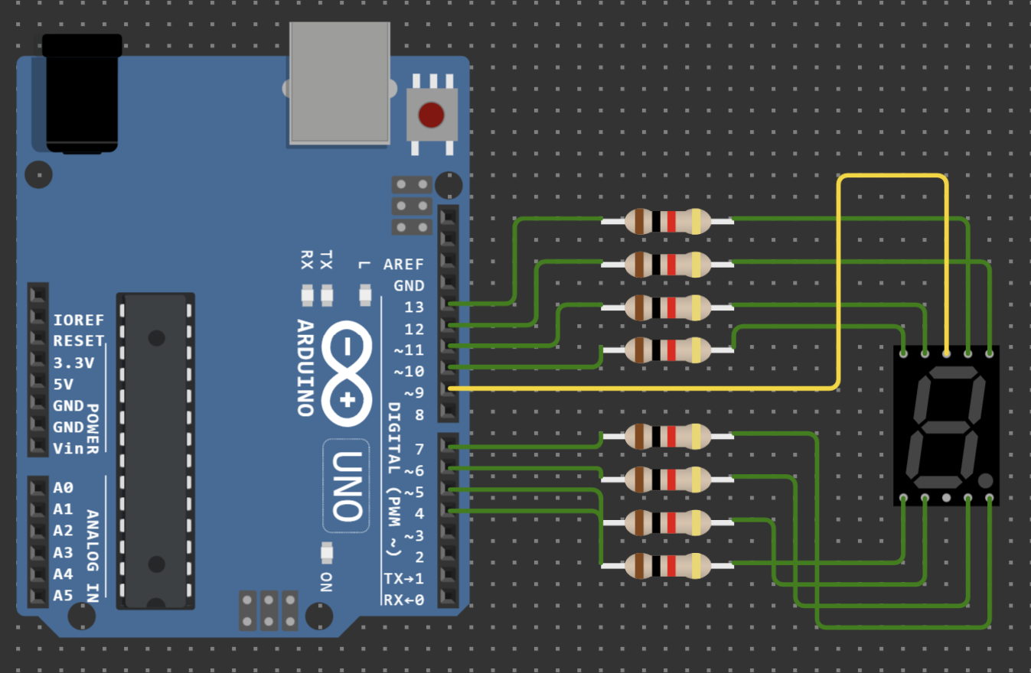Click digital pin ~9 label

414,393
